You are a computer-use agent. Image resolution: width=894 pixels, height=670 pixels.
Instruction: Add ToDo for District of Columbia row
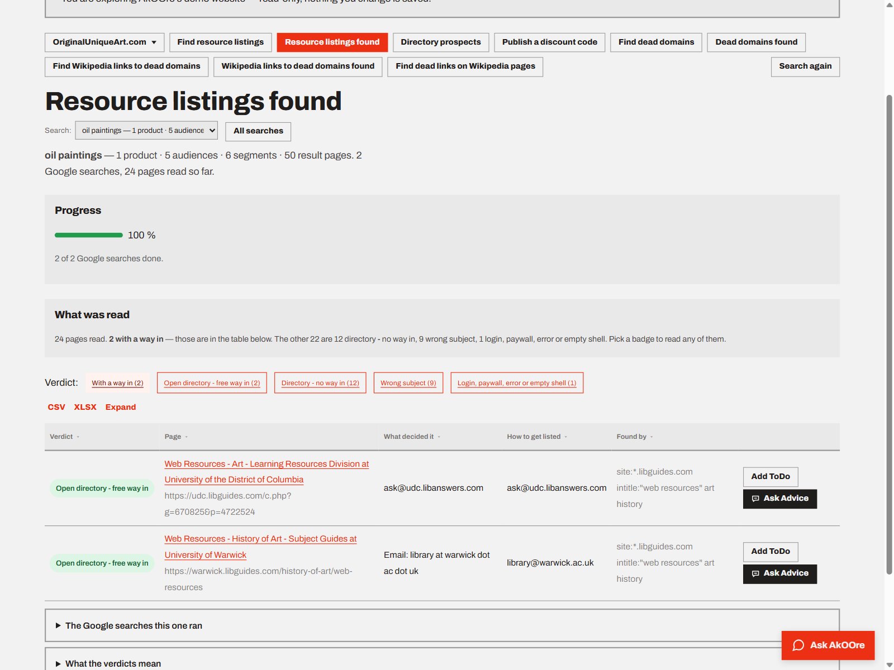pyautogui.click(x=771, y=477)
